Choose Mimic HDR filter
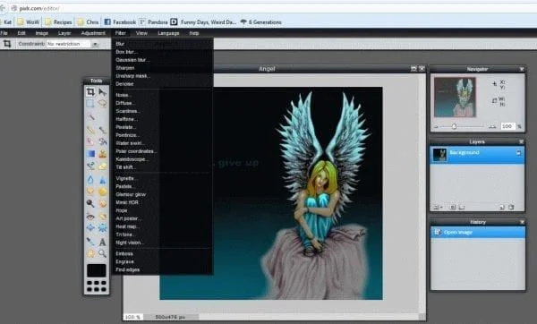Image resolution: width=537 pixels, height=324 pixels. click(x=127, y=202)
